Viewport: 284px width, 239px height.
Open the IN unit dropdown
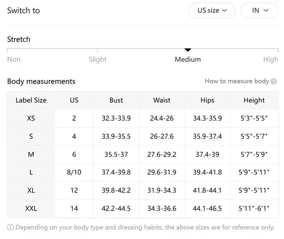(x=260, y=10)
